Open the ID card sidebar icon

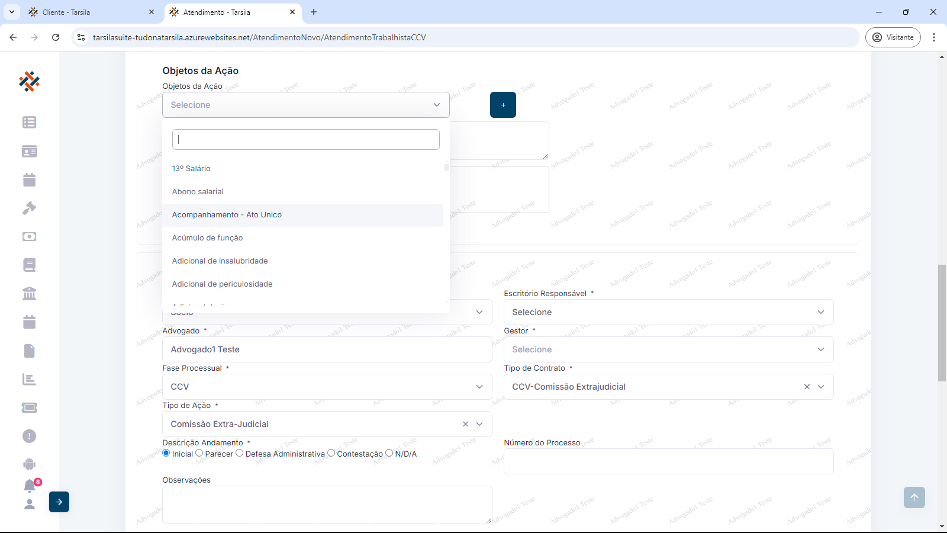coord(29,152)
